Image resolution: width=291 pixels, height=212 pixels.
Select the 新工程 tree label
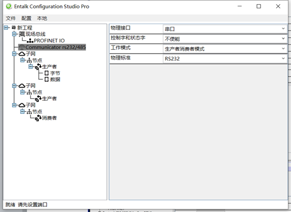click(x=25, y=28)
